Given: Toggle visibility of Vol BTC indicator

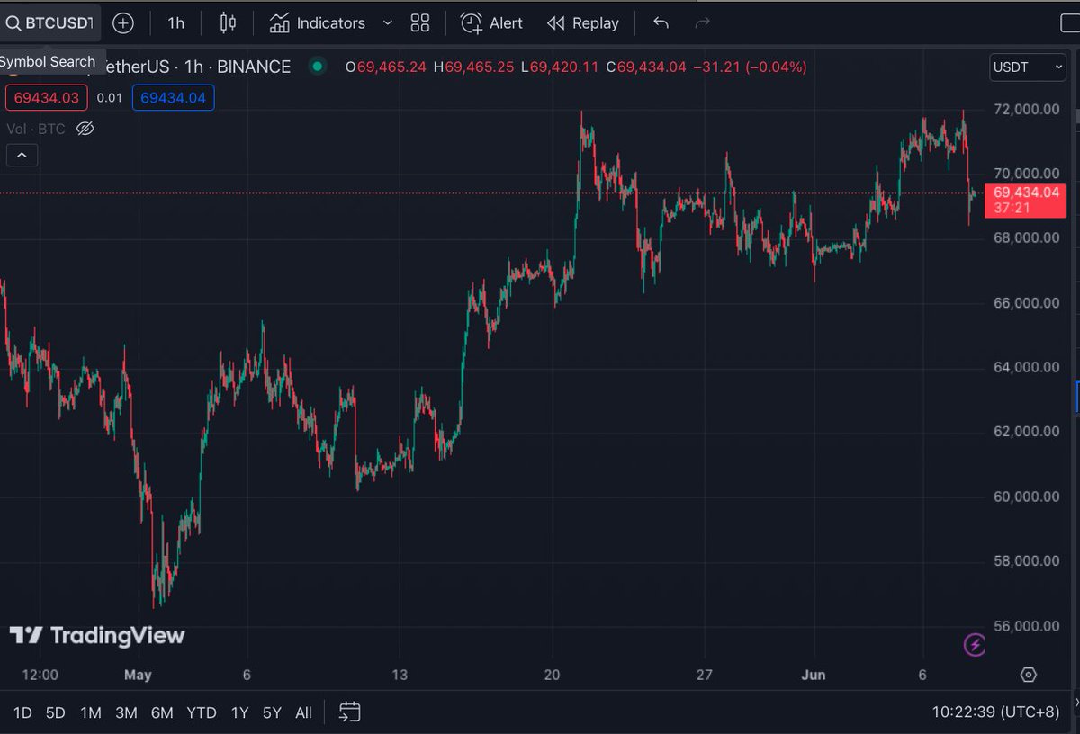Looking at the screenshot, I should [85, 129].
